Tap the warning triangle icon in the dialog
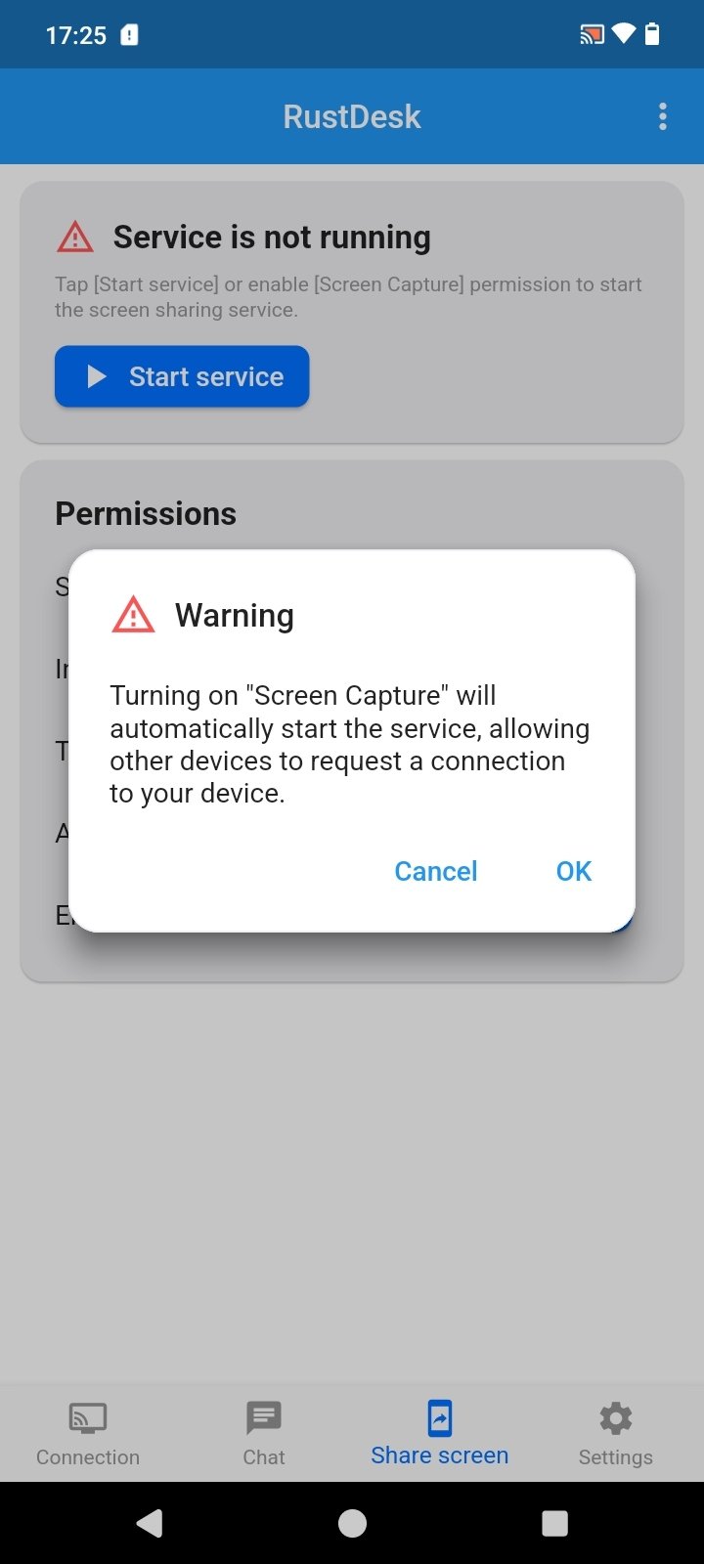 pyautogui.click(x=133, y=615)
